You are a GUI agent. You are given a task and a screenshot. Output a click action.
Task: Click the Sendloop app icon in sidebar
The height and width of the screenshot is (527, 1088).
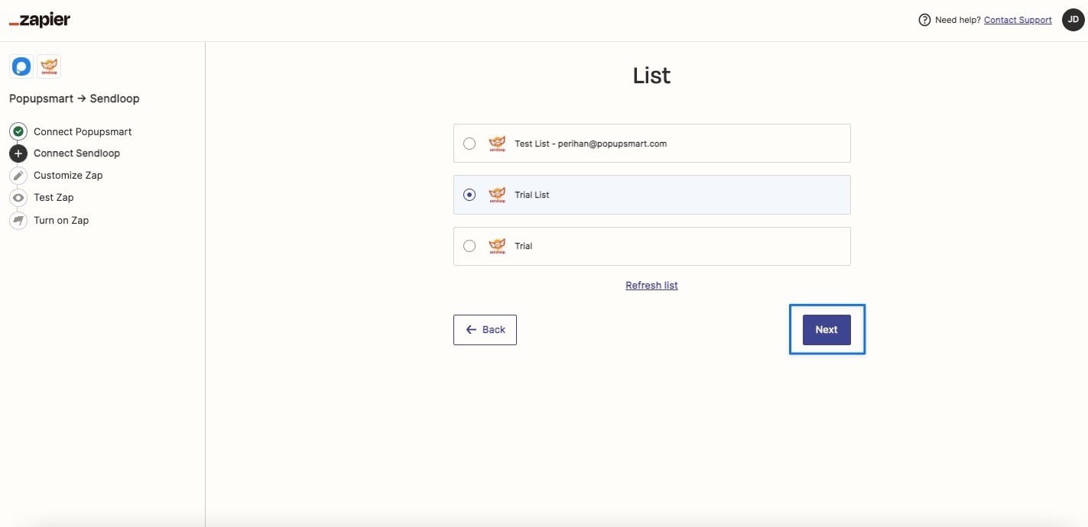tap(49, 66)
